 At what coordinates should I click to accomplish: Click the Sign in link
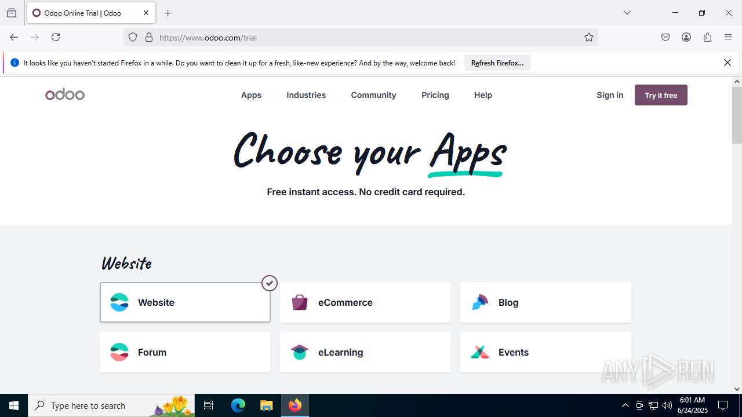pos(610,95)
